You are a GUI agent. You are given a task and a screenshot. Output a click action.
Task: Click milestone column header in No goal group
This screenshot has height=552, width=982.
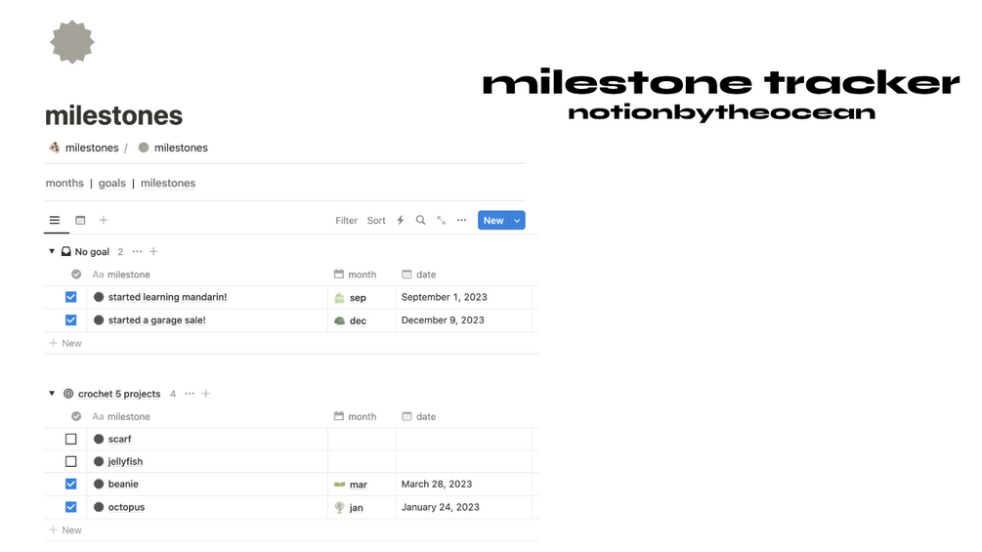coord(121,275)
